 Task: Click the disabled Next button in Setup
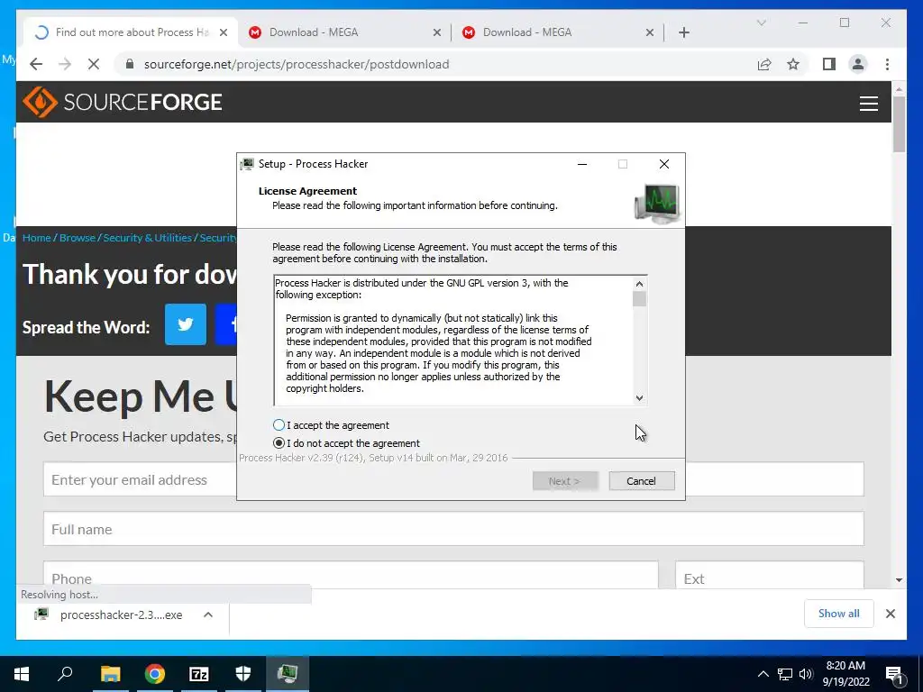pyautogui.click(x=565, y=481)
